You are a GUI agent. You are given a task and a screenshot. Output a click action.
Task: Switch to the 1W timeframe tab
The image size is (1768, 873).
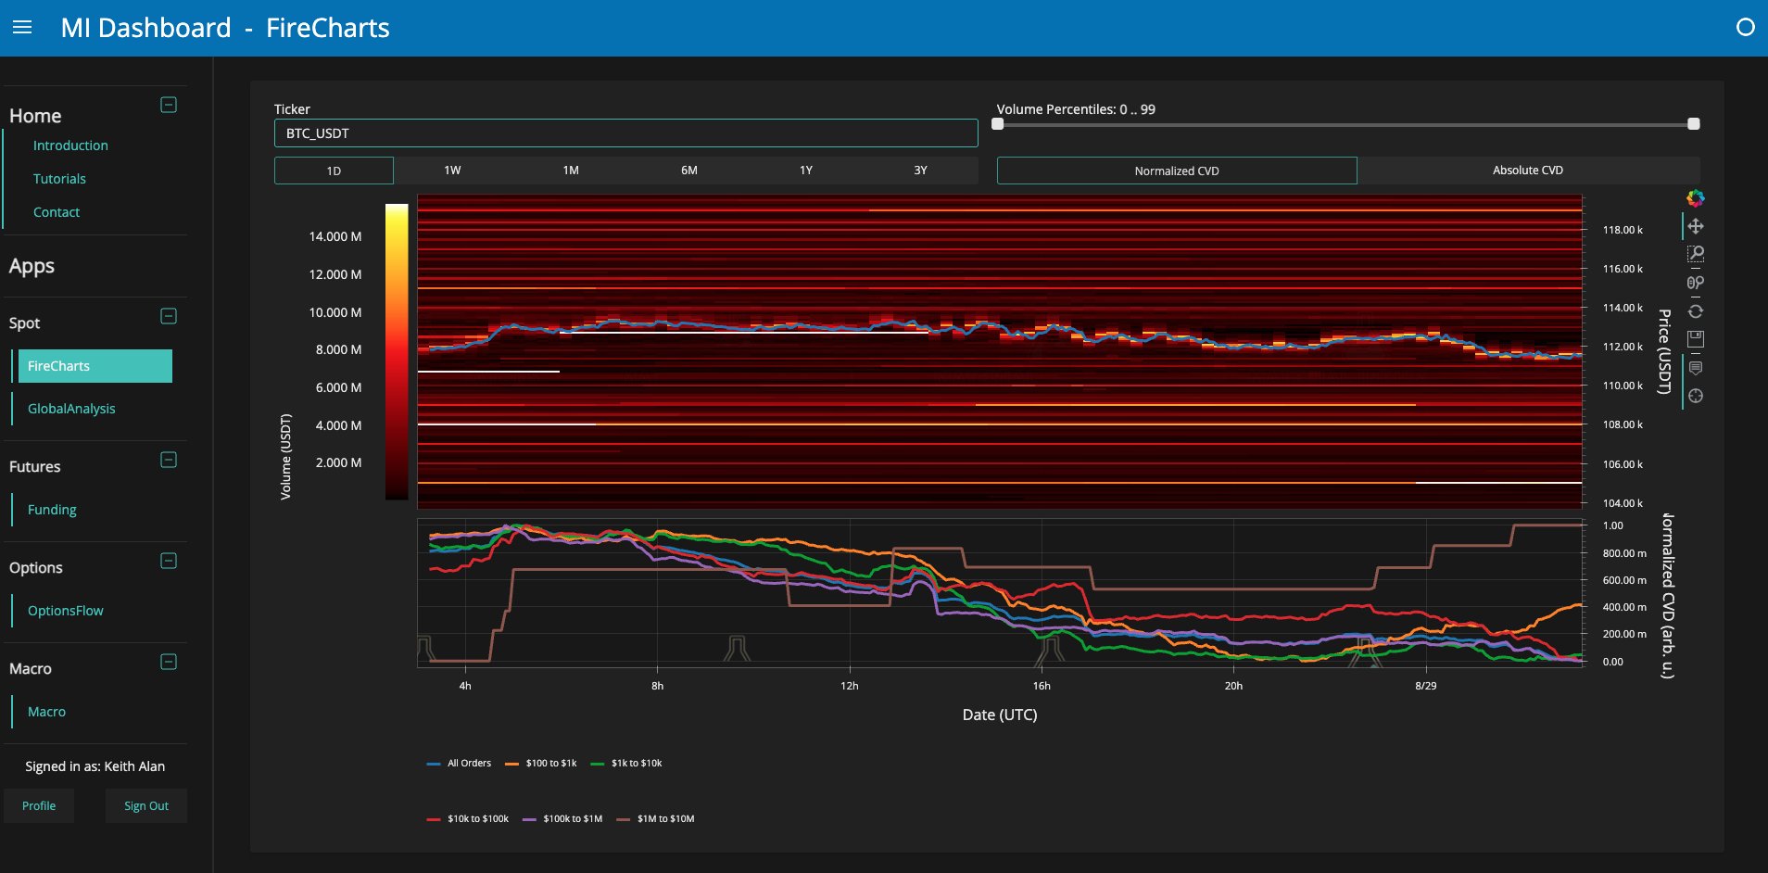pos(452,171)
